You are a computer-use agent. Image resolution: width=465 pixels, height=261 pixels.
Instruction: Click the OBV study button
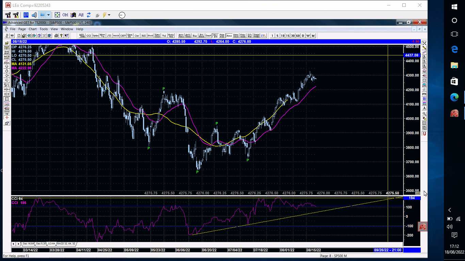coord(123,35)
